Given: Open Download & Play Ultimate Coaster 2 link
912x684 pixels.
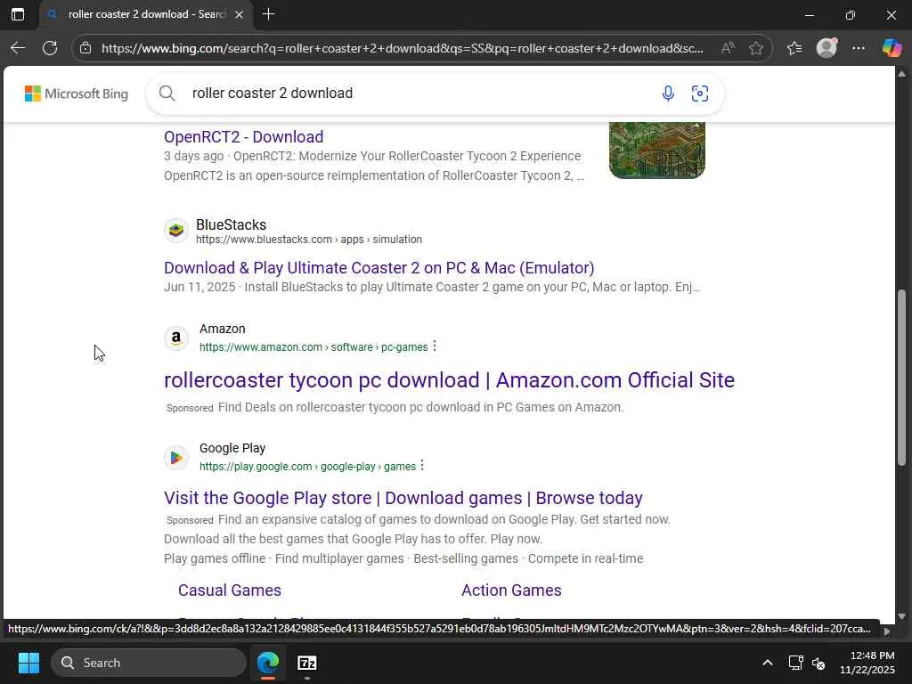Looking at the screenshot, I should 379,267.
